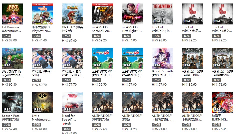
Task: Click the PS4 badge on Assassin's Creed Season Pass
Action: (7, 110)
